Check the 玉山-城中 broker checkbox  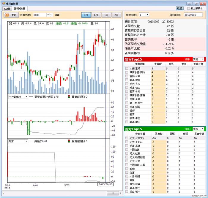click(127, 192)
